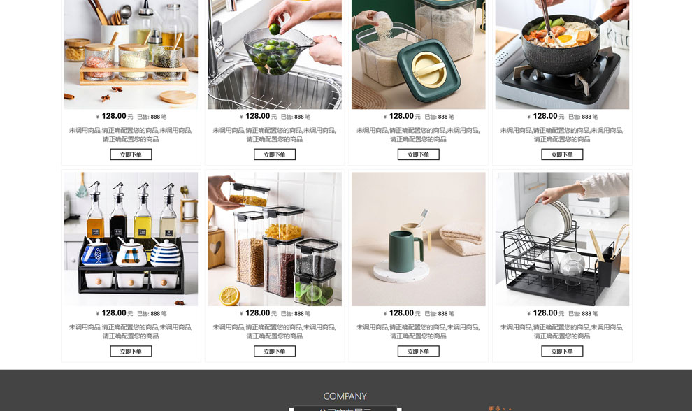Open the spice jars on wooden rack product image
Image resolution: width=692 pixels, height=411 pixels.
tap(131, 55)
